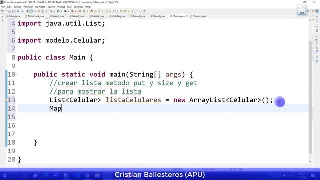320x180 pixels.
Task: Click the 'import java.util.List;' line
Action: pyautogui.click(x=61, y=23)
